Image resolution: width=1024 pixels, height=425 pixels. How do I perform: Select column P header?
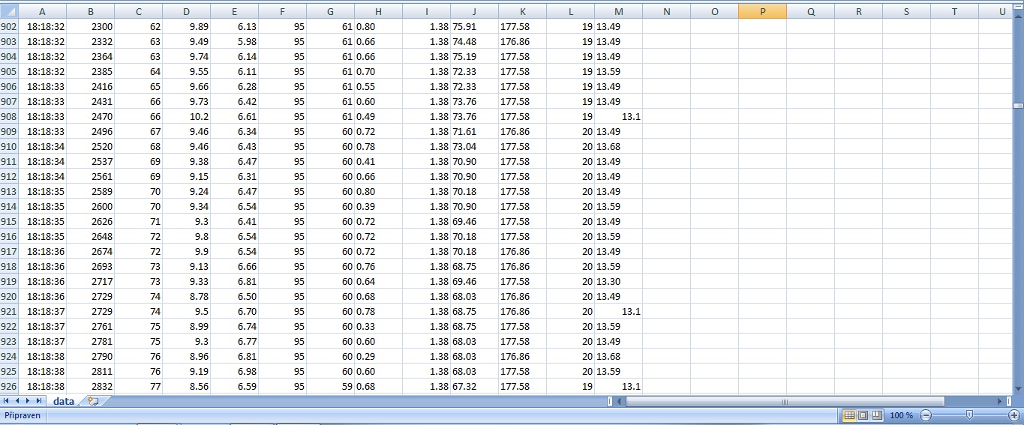click(x=762, y=12)
